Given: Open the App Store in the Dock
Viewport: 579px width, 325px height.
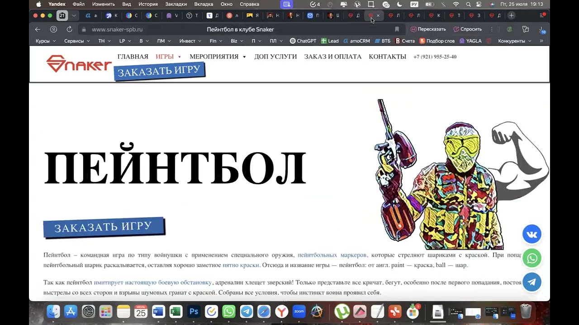Looking at the screenshot, I should click(x=71, y=311).
